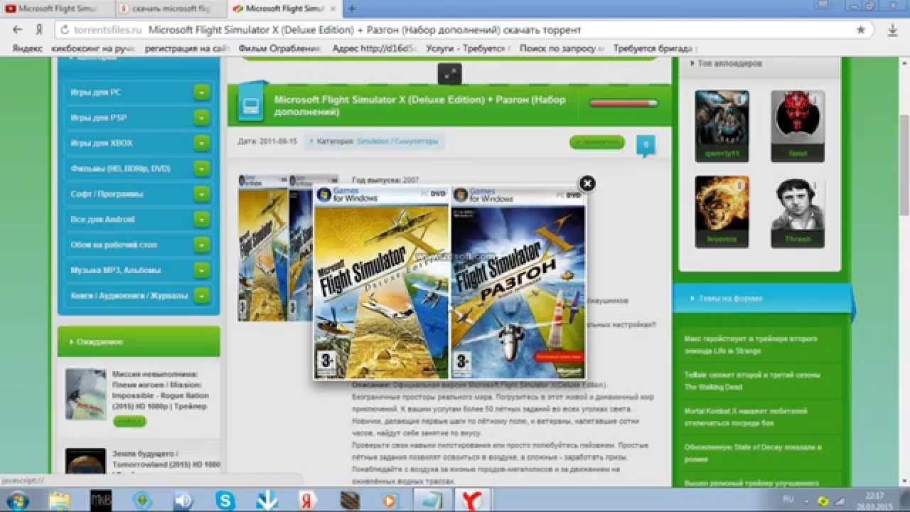Open File Explorer from the taskbar
This screenshot has width=910, height=512.
point(60,500)
